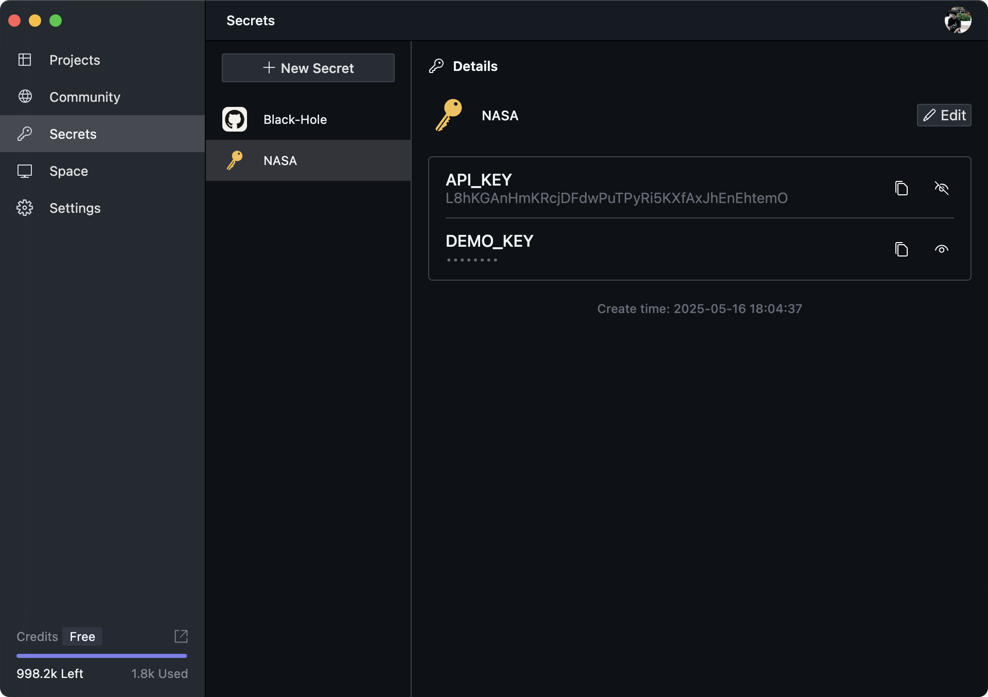Click the Settings gear icon
Image resolution: width=988 pixels, height=697 pixels.
pos(25,208)
